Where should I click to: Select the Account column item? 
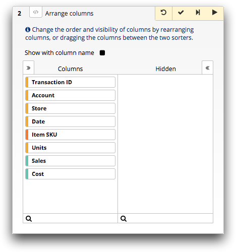(70, 95)
